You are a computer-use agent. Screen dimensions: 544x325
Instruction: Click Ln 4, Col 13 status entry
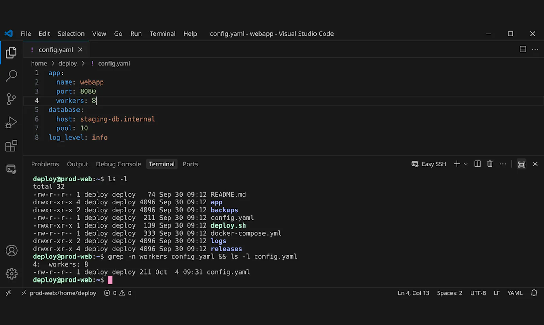click(x=413, y=293)
